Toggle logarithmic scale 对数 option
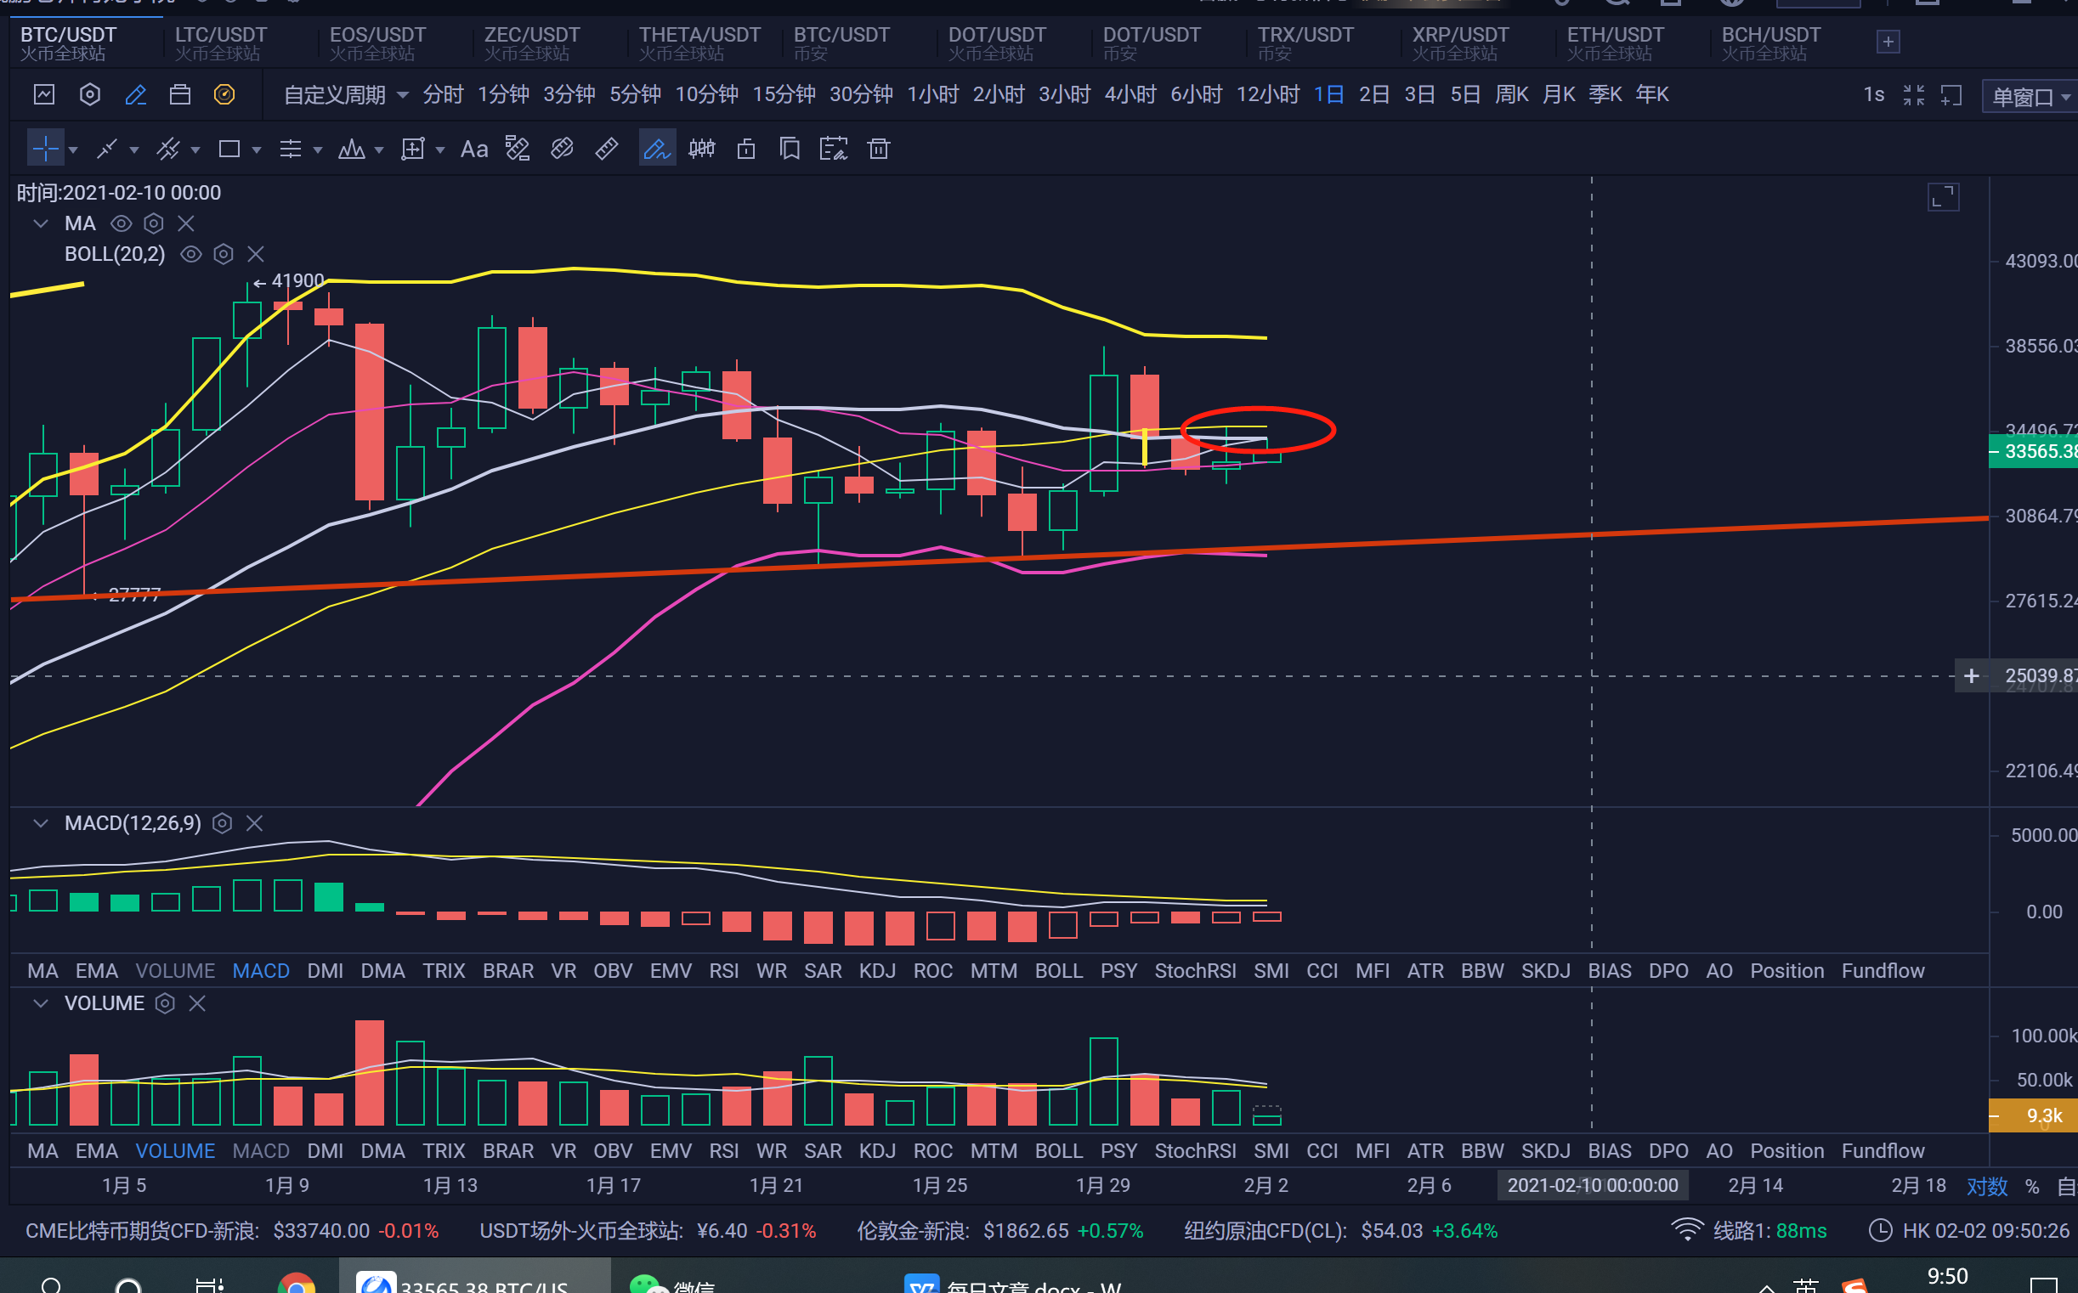2078x1293 pixels. pos(1986,1186)
